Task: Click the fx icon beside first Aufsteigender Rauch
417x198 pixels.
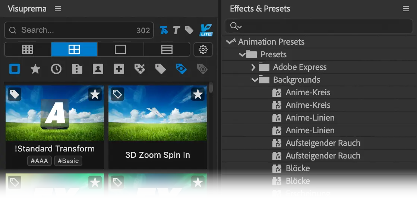Action: coord(277,143)
